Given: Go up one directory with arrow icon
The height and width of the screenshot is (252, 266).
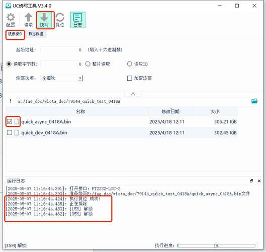Looking at the screenshot, I should [x=11, y=101].
